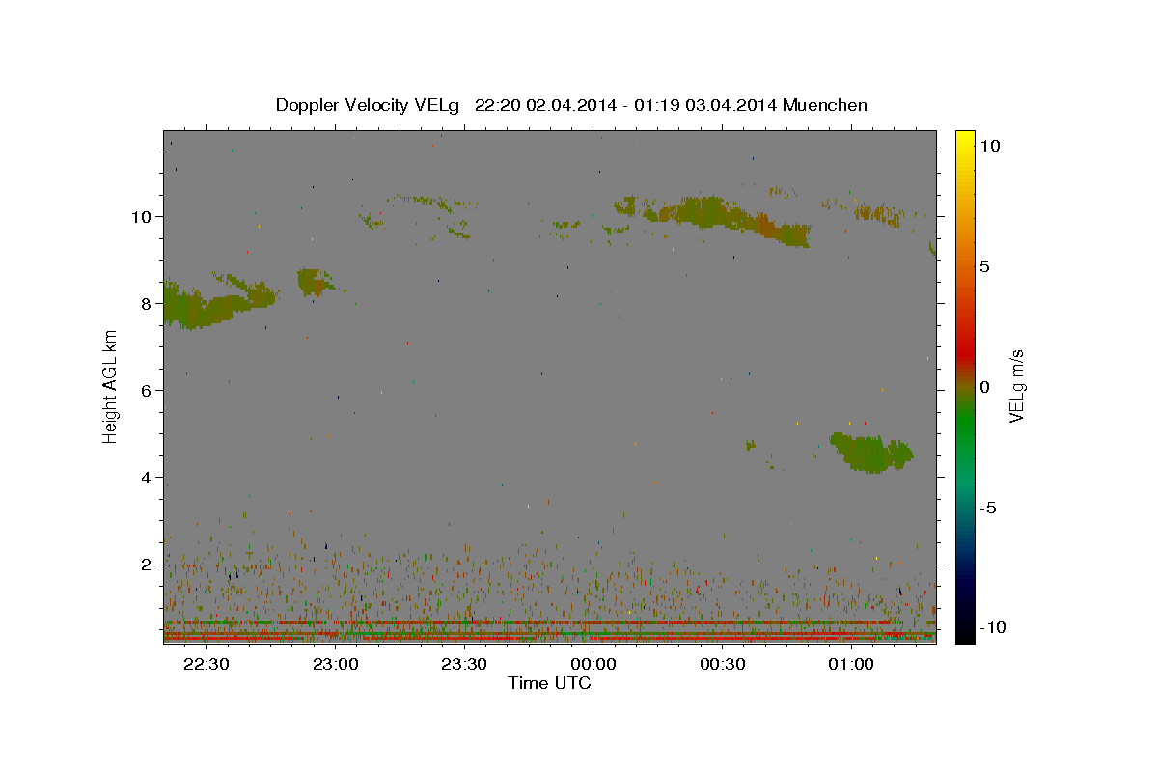
Task: Click the height axis label 6
Action: [147, 391]
